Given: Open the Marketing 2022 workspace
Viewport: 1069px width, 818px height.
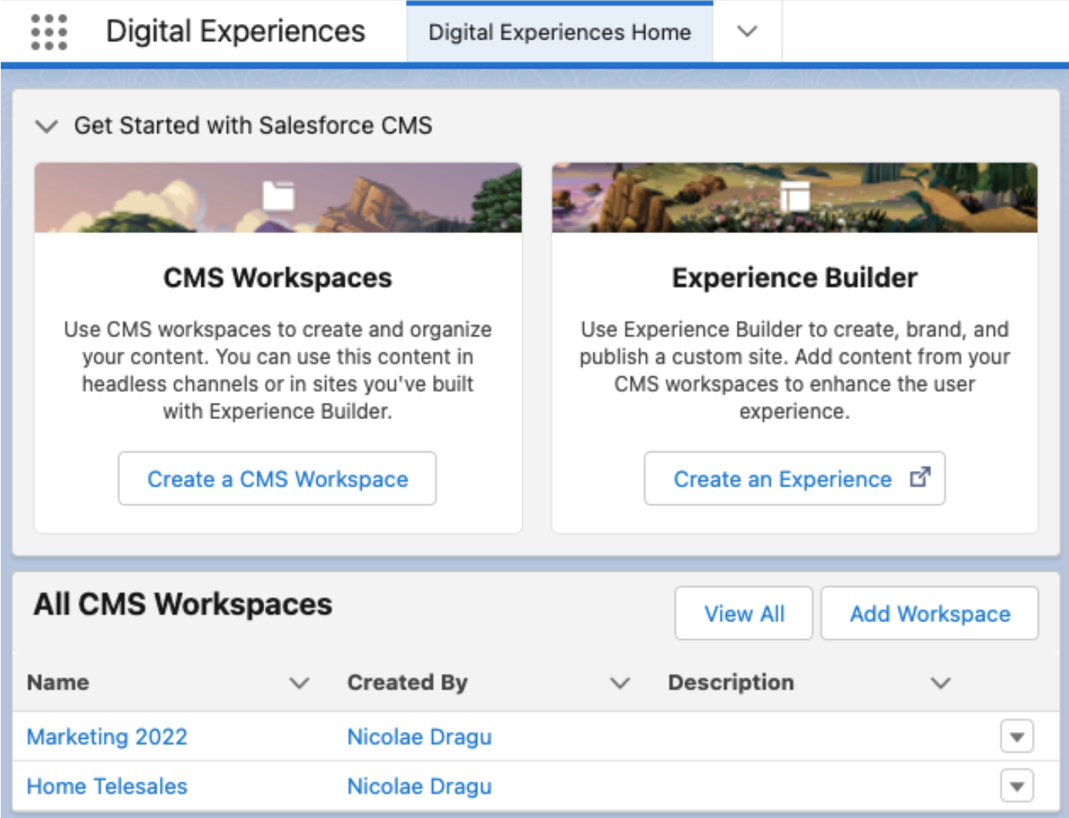Looking at the screenshot, I should tap(107, 737).
